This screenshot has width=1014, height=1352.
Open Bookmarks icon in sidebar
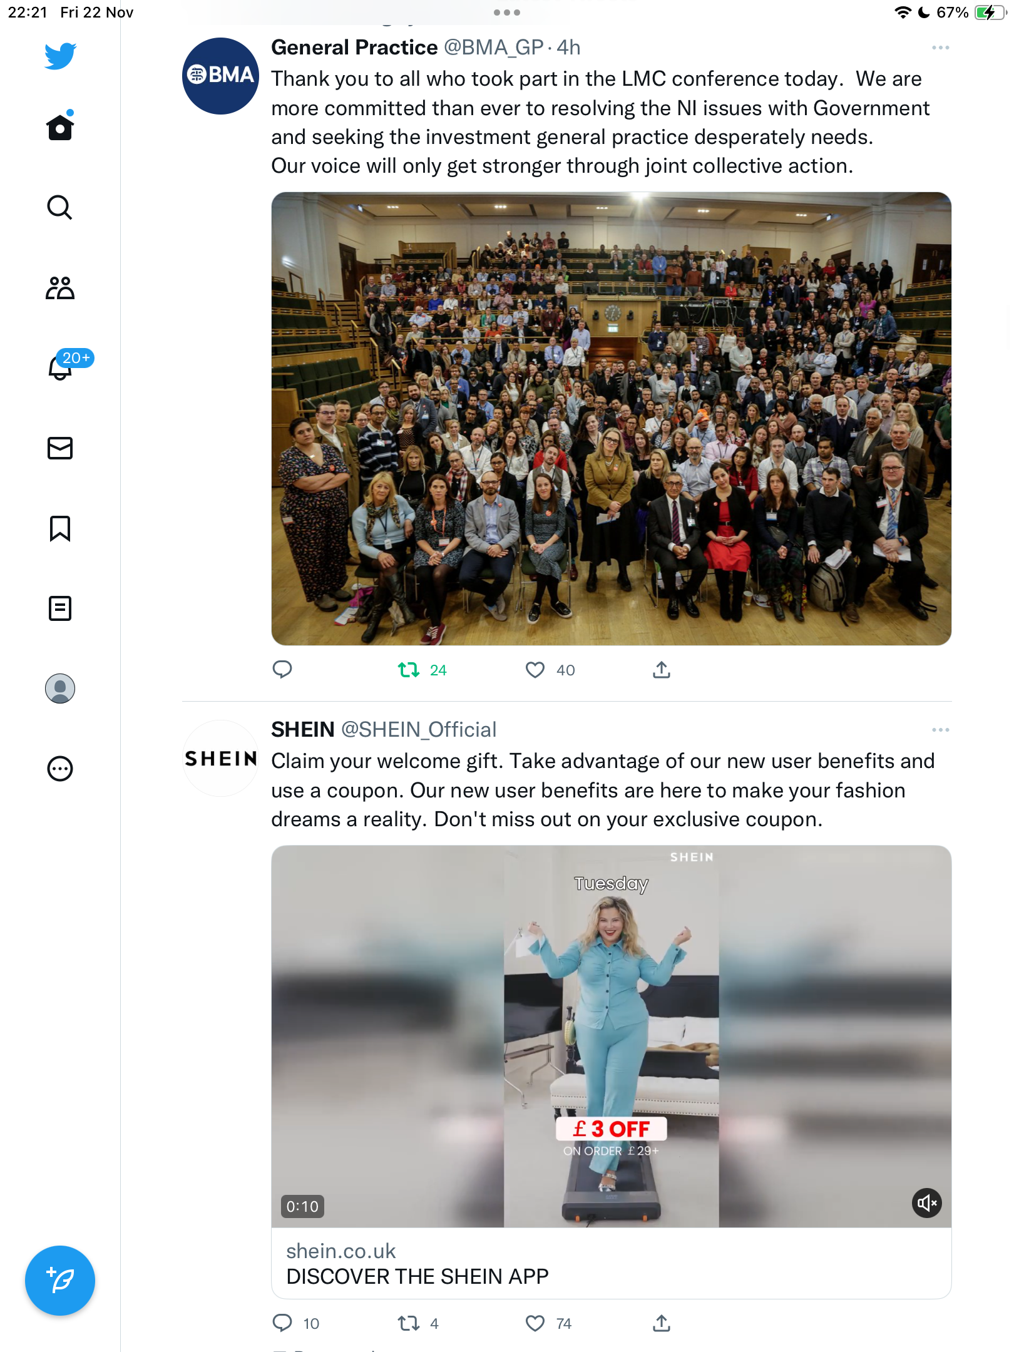(60, 528)
